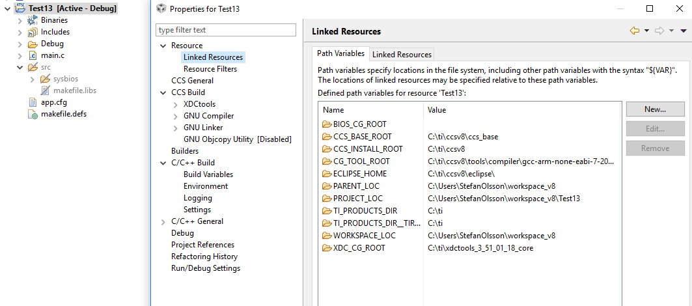
Task: Click the PROJECT_LOC folder icon
Action: click(x=327, y=199)
